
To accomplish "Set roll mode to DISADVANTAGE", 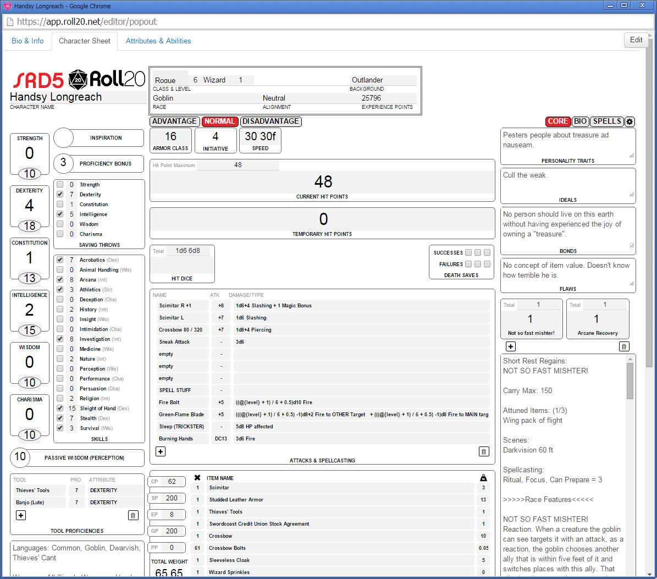I will pyautogui.click(x=270, y=122).
